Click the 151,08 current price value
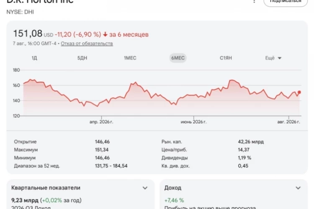This screenshot has height=209, width=314. coord(28,33)
